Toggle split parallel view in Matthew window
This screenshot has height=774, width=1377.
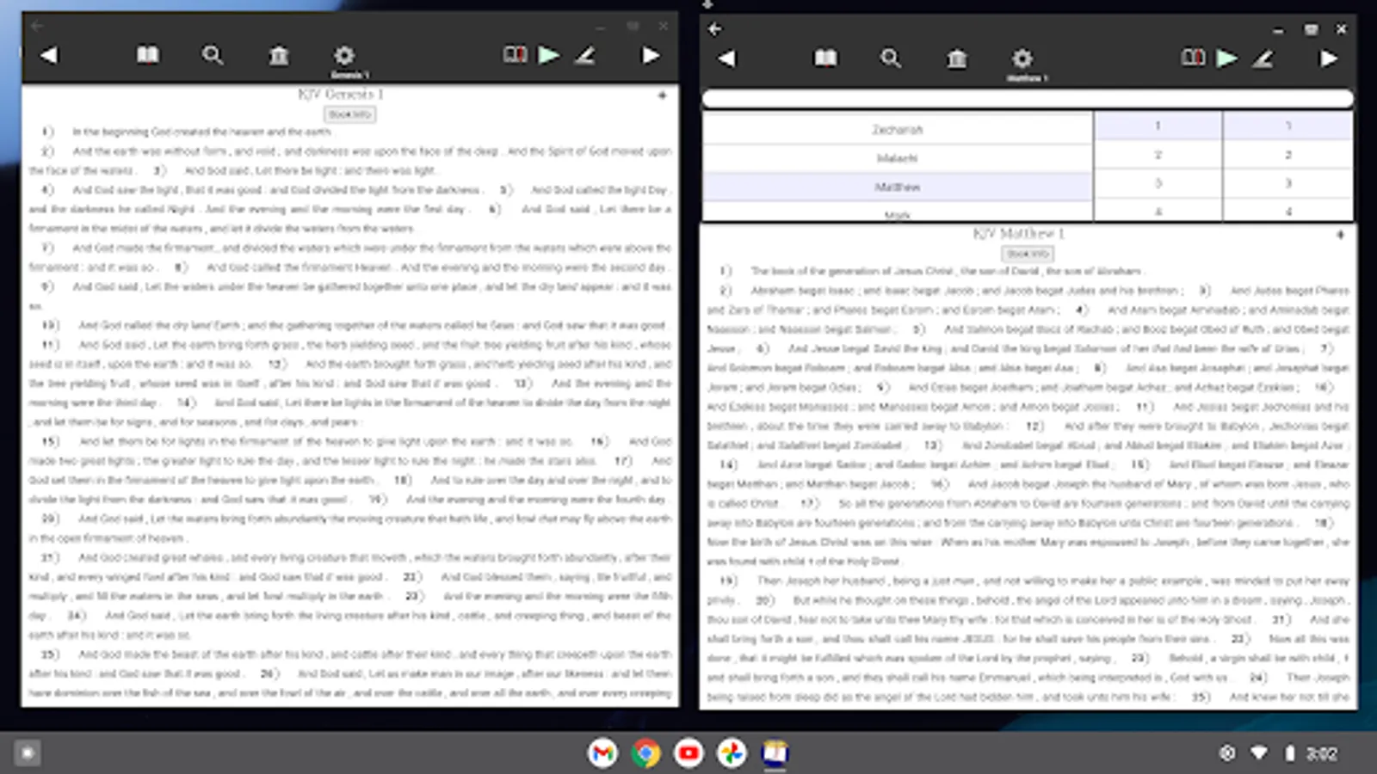point(1193,58)
